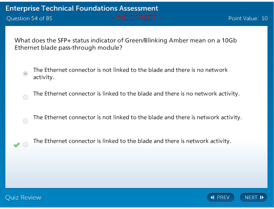
Task: Click answer text 'is not linked to the blade and there is network activity'
Action: (137, 117)
